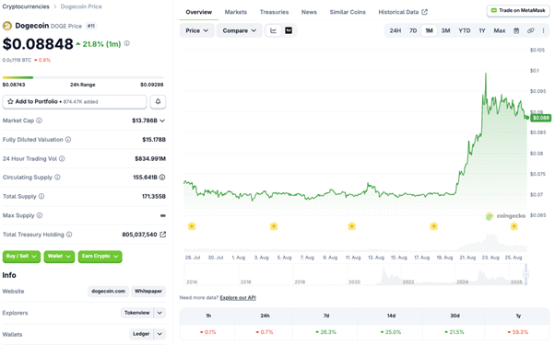Open the Compare dropdown
Screen dimensions: 555x345
240,30
